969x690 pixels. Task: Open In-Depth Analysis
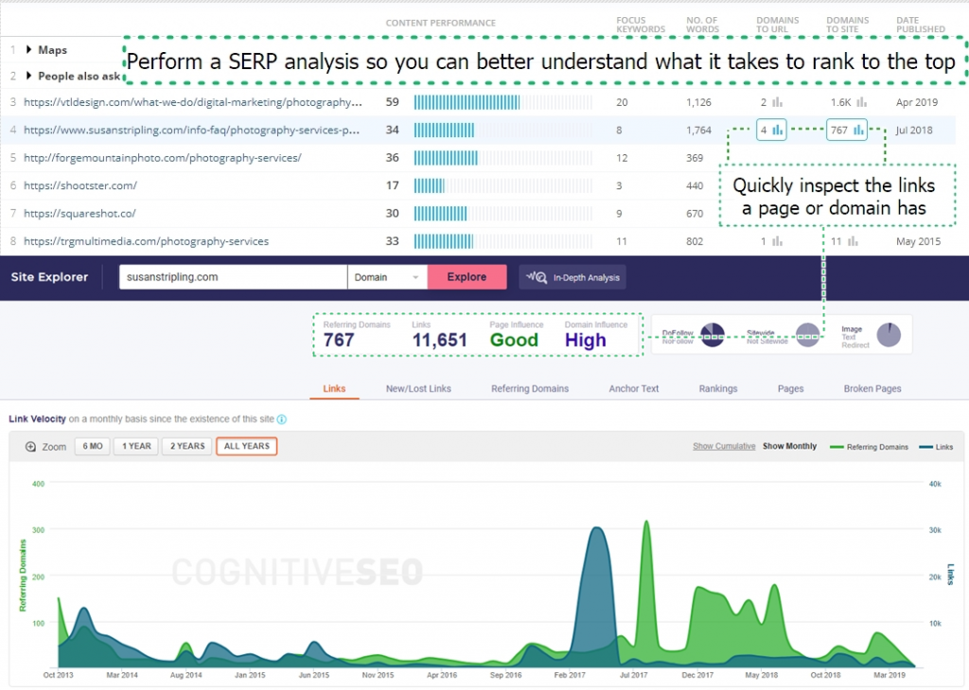point(573,277)
